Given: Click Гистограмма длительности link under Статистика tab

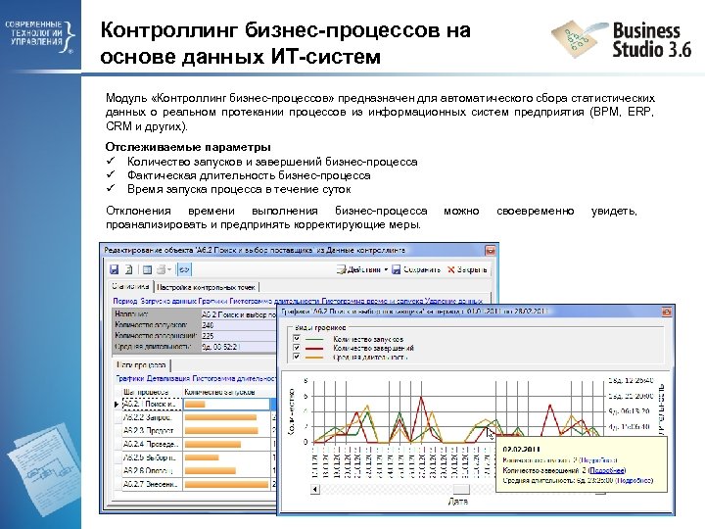Looking at the screenshot, I should pyautogui.click(x=275, y=301).
